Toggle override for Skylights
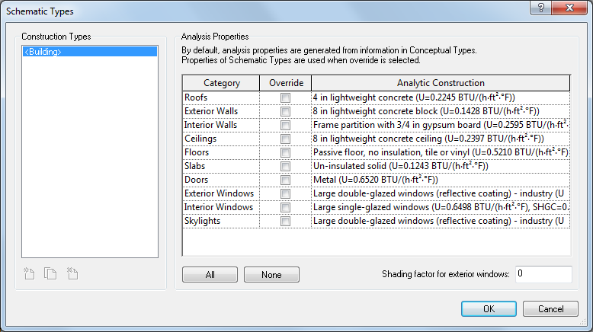593x332 pixels. (285, 221)
